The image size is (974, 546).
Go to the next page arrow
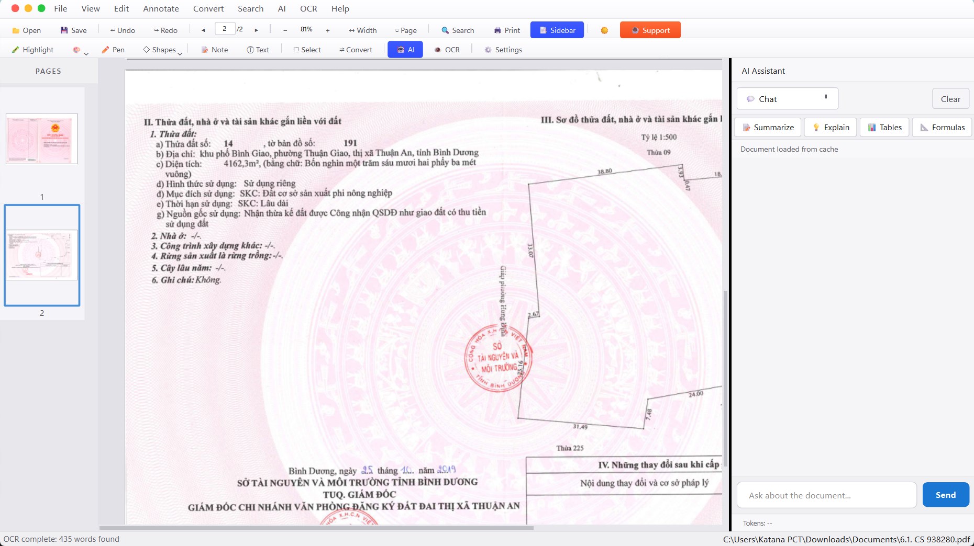[x=257, y=30]
